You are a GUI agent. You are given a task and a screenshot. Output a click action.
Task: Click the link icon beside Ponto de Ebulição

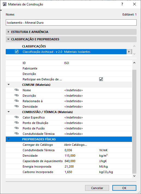coord(17,123)
